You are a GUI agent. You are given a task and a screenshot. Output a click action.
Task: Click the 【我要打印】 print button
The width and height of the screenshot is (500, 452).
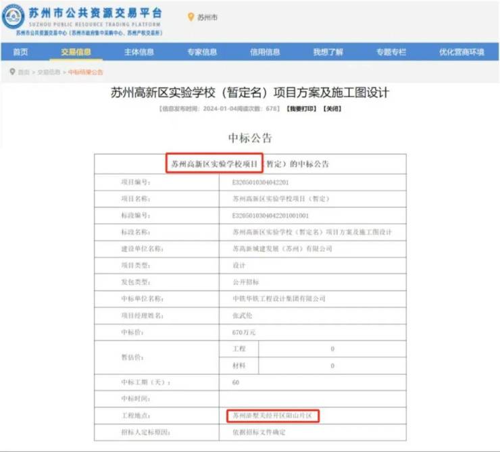click(301, 109)
